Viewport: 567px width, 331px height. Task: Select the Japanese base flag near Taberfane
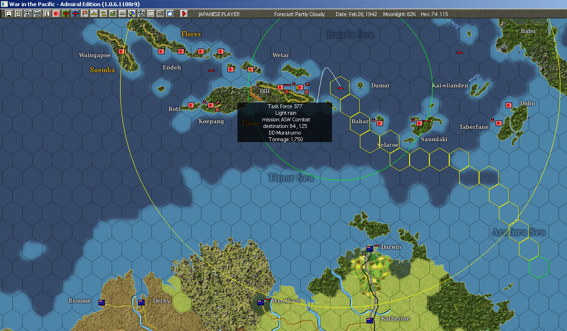(498, 123)
